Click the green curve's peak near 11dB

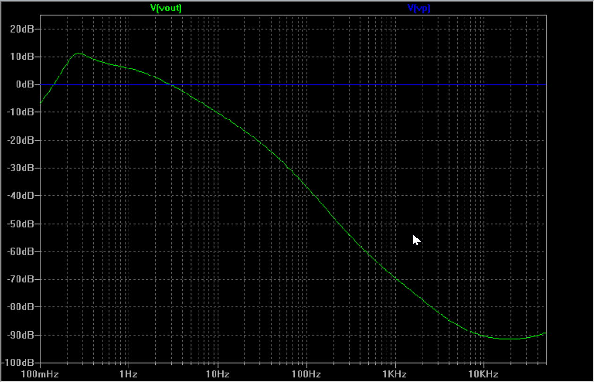79,54
